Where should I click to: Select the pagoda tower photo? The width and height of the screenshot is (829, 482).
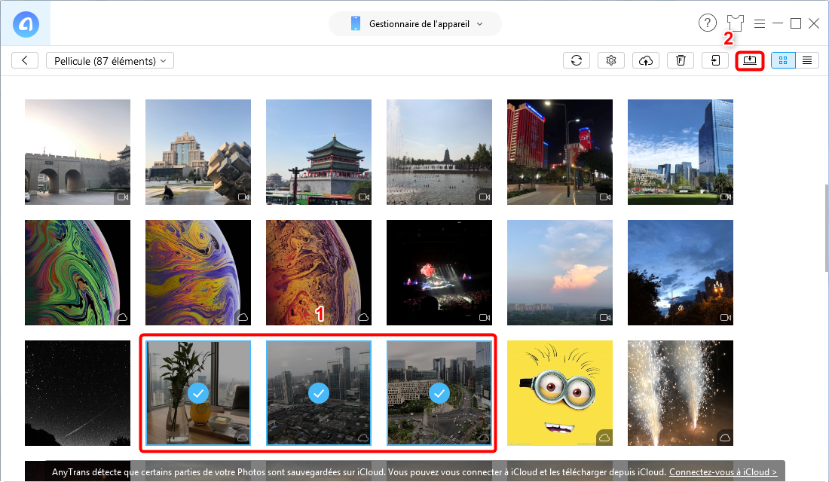(x=318, y=151)
